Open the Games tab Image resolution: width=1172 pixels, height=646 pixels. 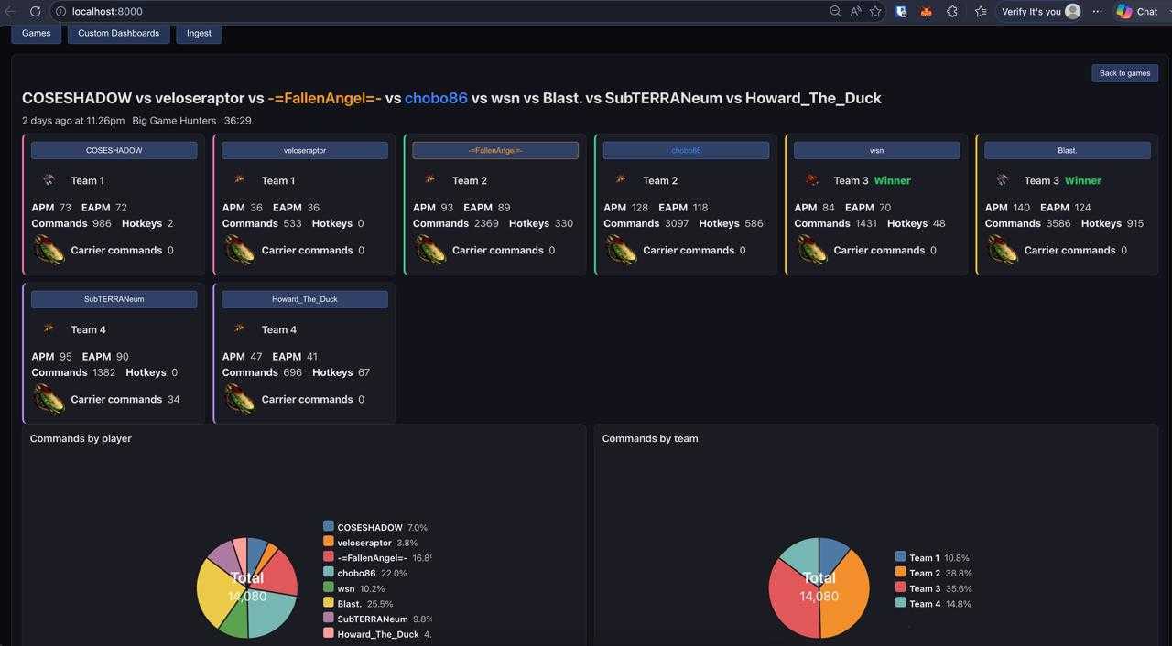click(x=37, y=33)
